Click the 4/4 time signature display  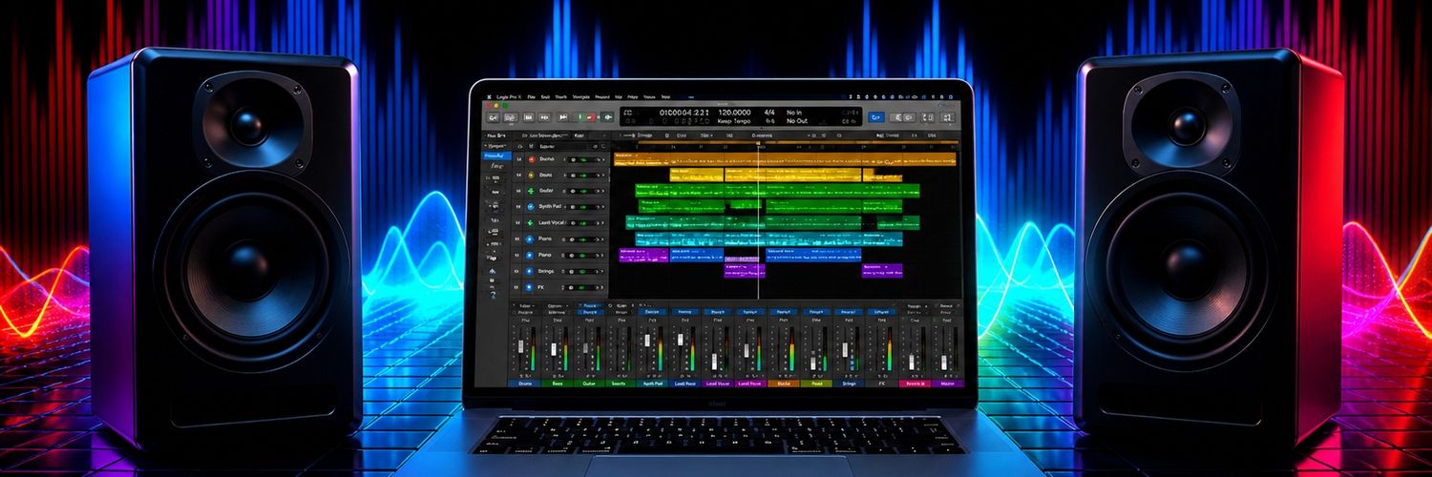click(x=769, y=112)
